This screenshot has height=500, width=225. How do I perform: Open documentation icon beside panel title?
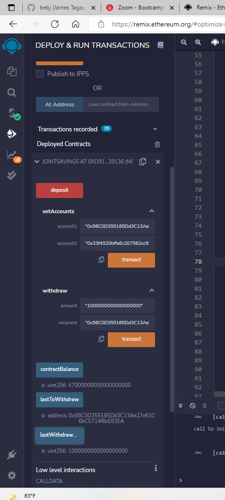(161, 45)
